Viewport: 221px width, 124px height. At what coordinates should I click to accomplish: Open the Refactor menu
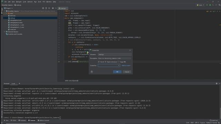coord(30,2)
